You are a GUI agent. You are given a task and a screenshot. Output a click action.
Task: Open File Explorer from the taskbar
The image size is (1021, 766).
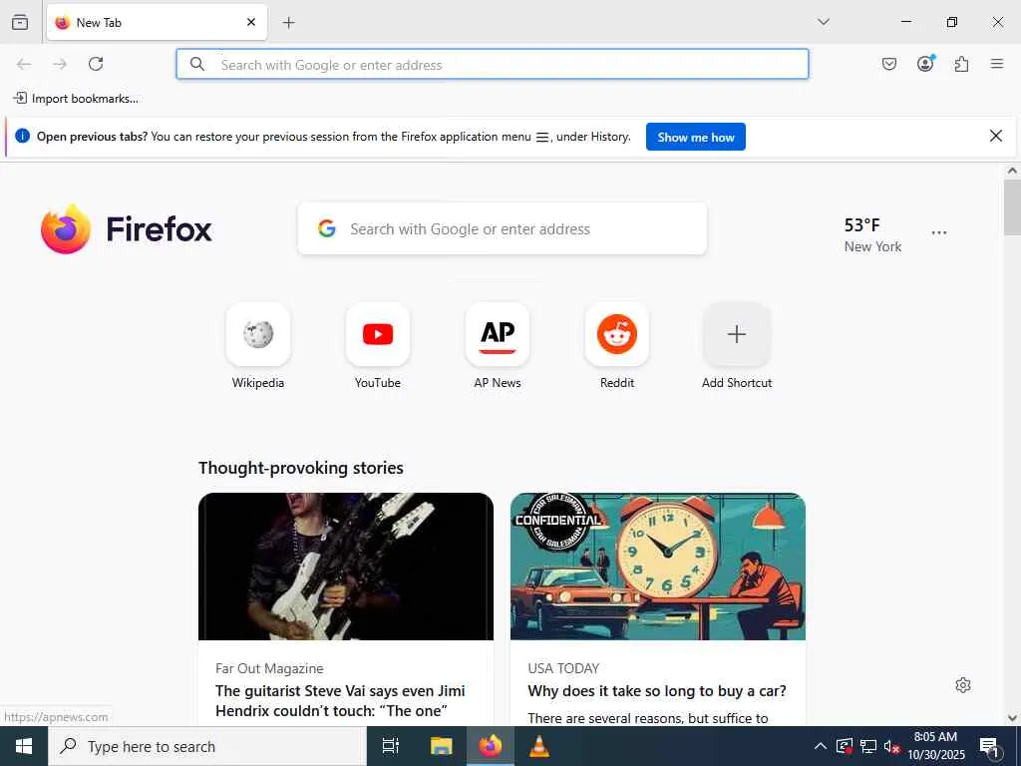(442, 746)
